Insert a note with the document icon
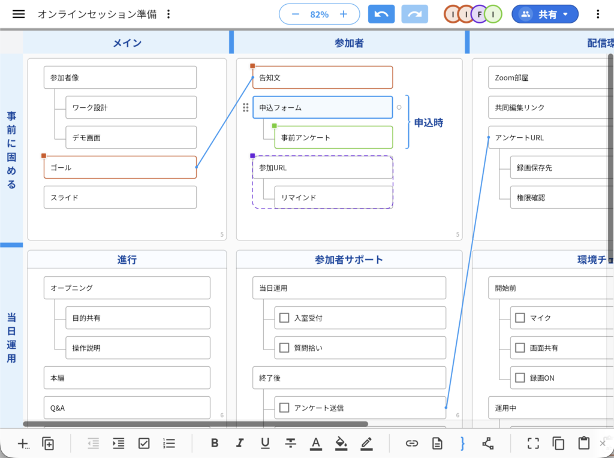Screen dimensions: 614x458 [437, 444]
